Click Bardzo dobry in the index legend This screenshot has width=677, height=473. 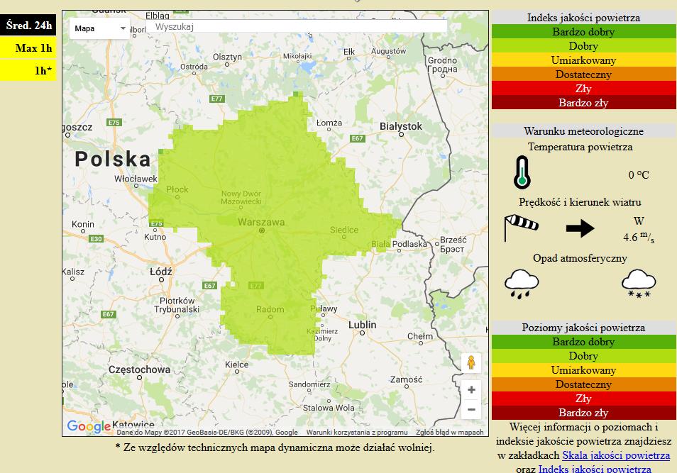pyautogui.click(x=583, y=32)
